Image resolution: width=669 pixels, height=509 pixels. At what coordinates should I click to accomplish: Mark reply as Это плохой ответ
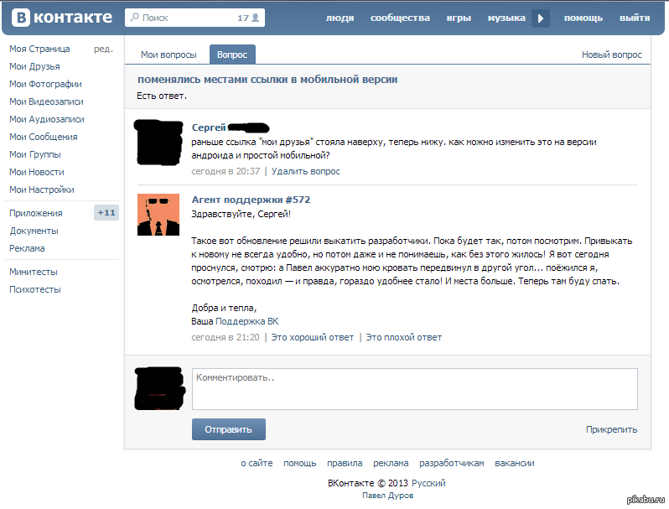pos(403,337)
